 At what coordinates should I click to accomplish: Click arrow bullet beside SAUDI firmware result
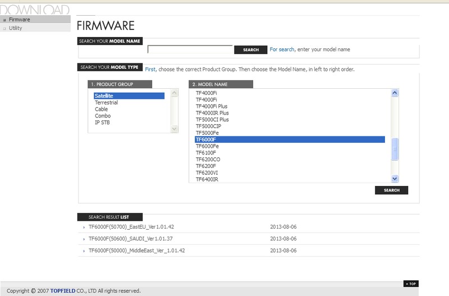pyautogui.click(x=84, y=239)
